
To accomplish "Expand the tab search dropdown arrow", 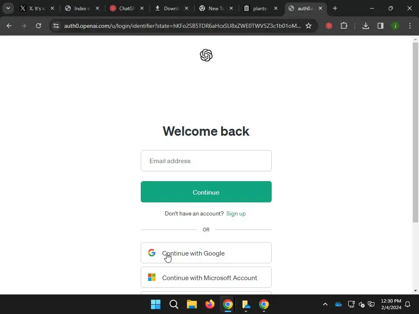I will (x=8, y=8).
